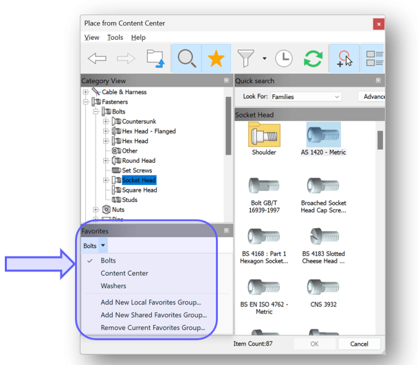Click Add New Local Favorites Group
Screen dimensions: 418x365
click(x=151, y=302)
